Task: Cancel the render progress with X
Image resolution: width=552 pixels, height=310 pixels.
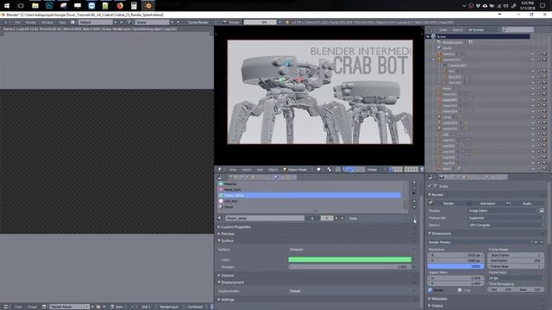Action: (280, 22)
